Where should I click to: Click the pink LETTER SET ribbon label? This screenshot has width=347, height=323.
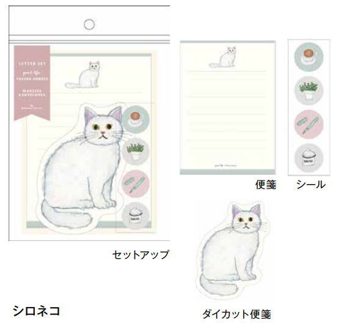32,83
